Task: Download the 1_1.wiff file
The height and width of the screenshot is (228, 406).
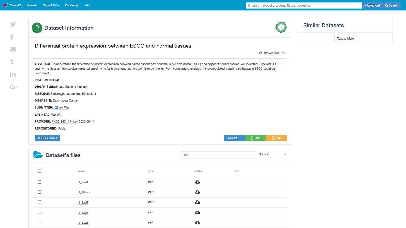Action: 197,182
